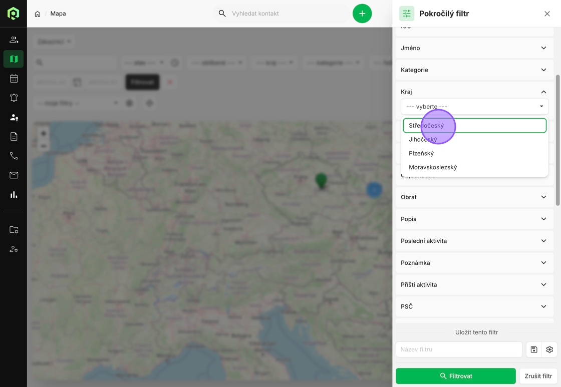This screenshot has width=561, height=387.
Task: Click the green app logo in sidebar
Action: (13, 13)
